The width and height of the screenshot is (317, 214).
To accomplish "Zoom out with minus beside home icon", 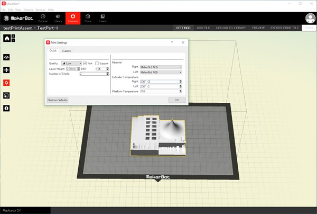I will 13,40.
